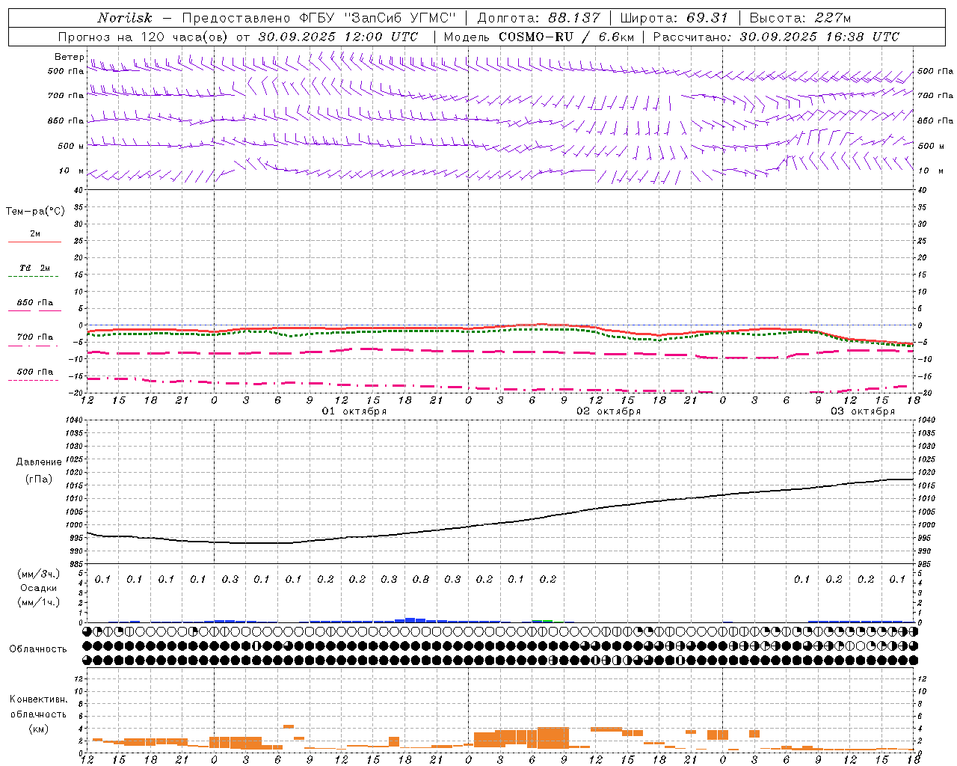Click the "700 гПа" entry in temperature legend
Screen dimensions: 957x766
click(34, 337)
